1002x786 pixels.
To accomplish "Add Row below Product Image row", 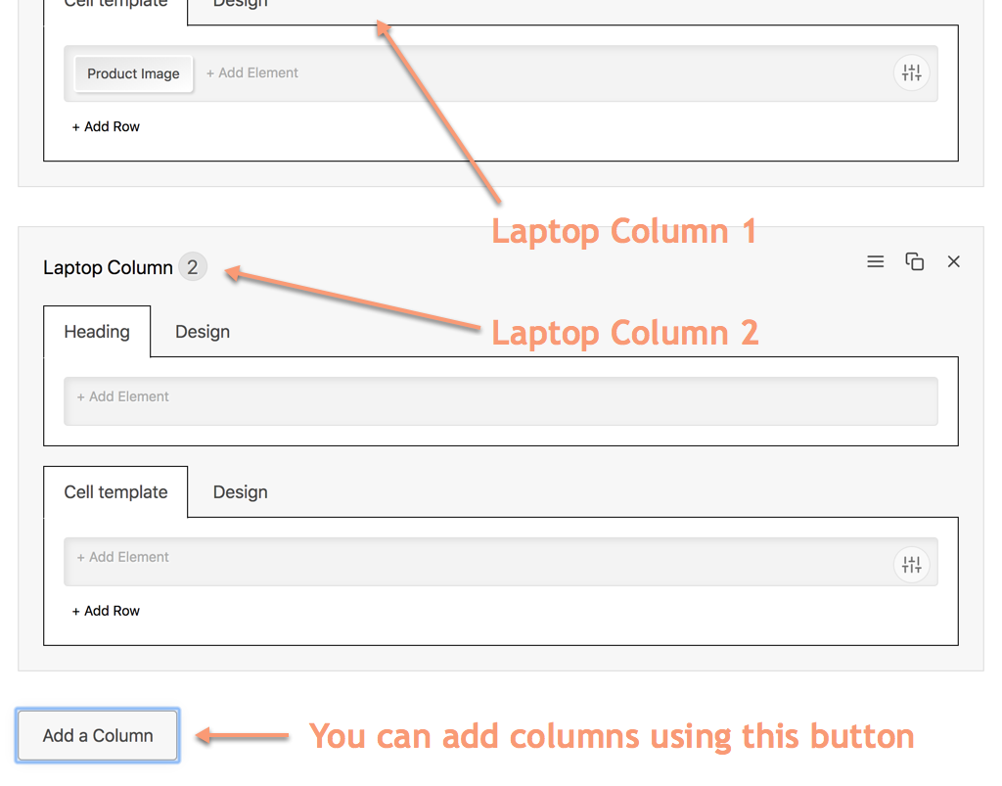I will pos(106,126).
